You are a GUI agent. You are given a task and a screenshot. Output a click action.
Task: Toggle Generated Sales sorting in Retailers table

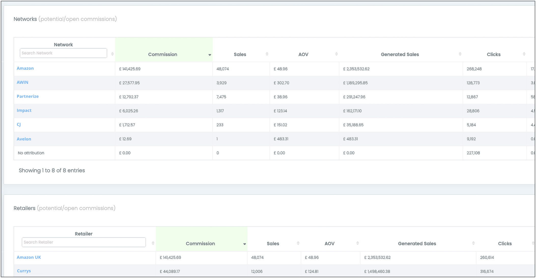[474, 243]
